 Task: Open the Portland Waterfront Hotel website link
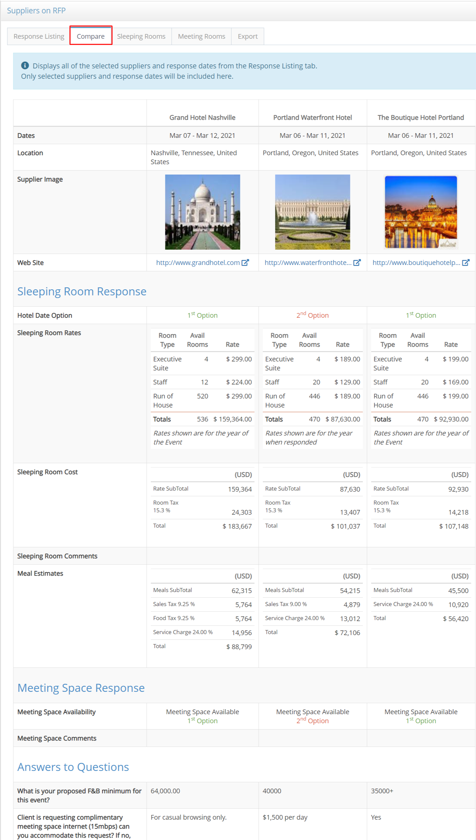[308, 263]
